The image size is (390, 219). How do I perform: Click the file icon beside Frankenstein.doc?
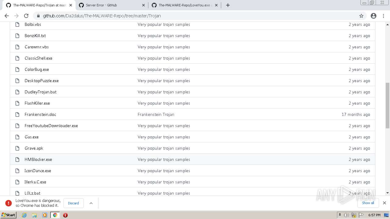point(17,114)
